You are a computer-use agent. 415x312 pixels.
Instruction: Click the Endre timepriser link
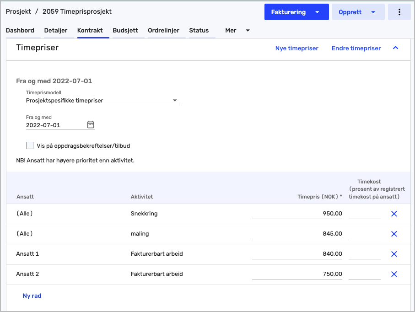point(356,48)
